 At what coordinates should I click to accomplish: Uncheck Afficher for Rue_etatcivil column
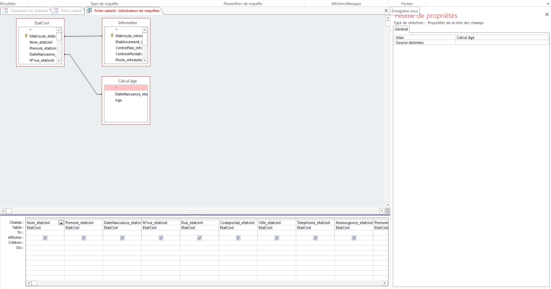(x=199, y=238)
